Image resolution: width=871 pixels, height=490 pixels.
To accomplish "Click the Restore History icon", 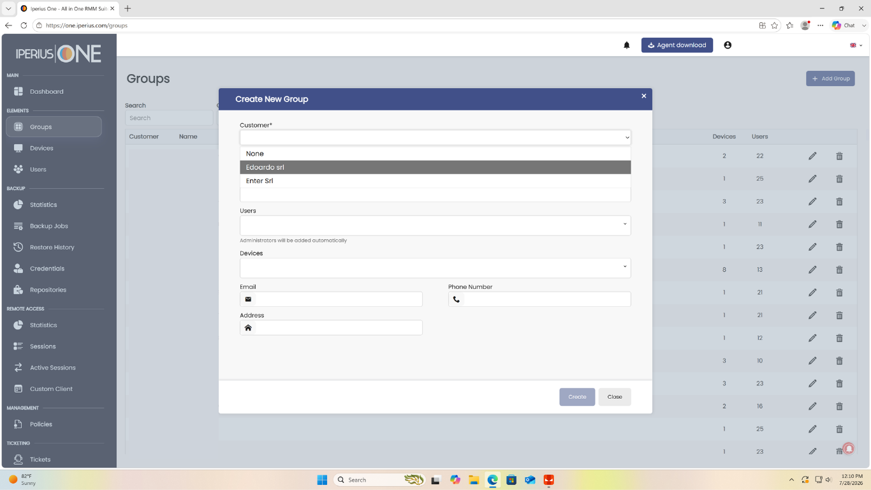I will (18, 247).
